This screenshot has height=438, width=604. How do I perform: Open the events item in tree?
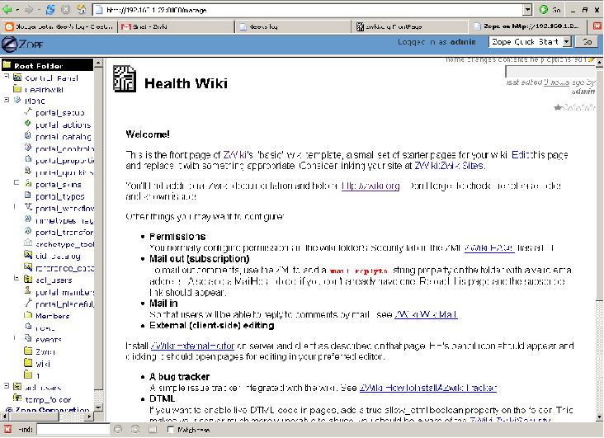(x=48, y=340)
